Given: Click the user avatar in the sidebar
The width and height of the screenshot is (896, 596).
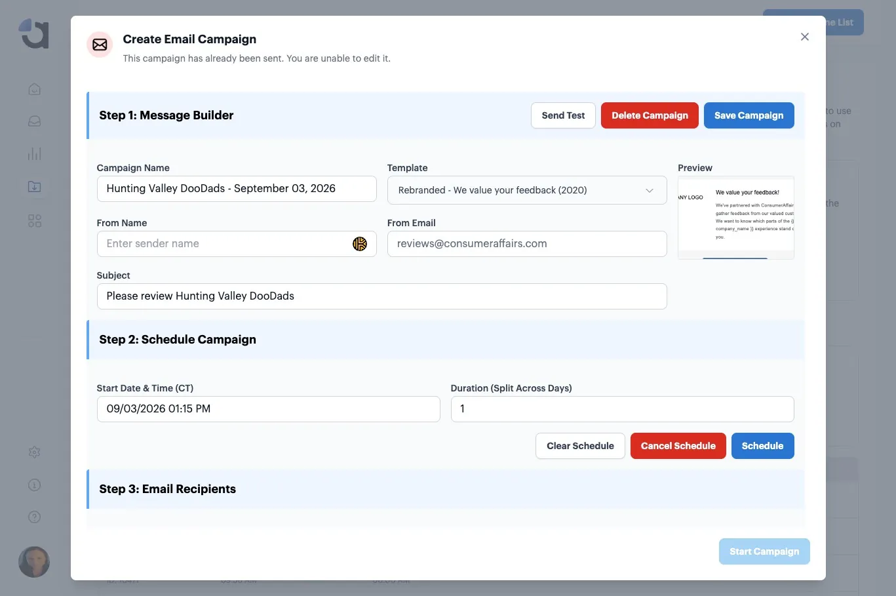Looking at the screenshot, I should point(34,562).
